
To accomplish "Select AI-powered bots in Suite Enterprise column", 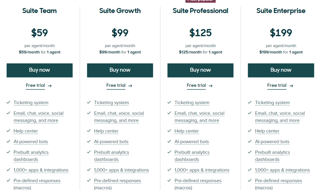I will pyautogui.click(x=272, y=142).
